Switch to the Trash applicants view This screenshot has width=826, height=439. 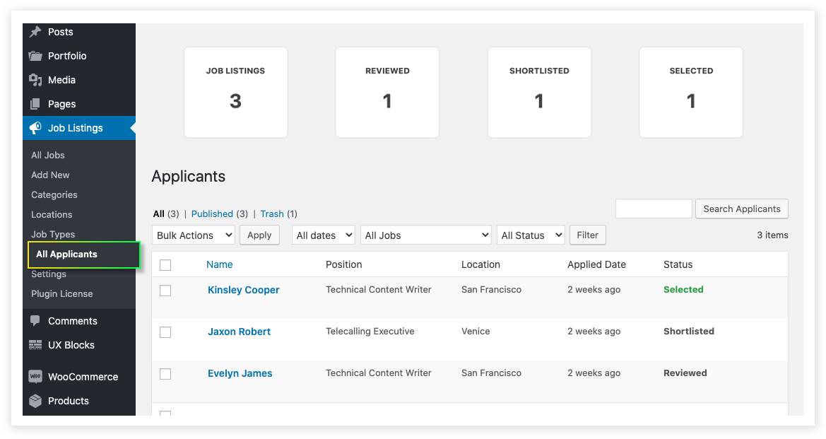point(271,213)
